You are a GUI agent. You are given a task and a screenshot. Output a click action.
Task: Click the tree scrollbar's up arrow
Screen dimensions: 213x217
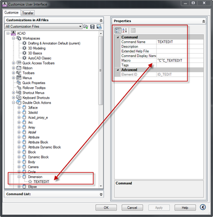(101, 34)
